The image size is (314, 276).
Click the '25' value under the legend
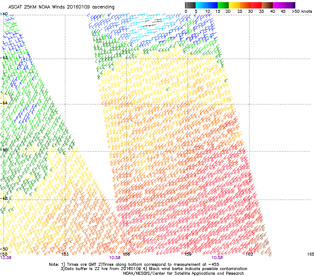tap(240, 11)
